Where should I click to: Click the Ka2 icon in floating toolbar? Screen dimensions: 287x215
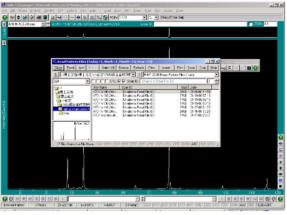[x=224, y=68]
